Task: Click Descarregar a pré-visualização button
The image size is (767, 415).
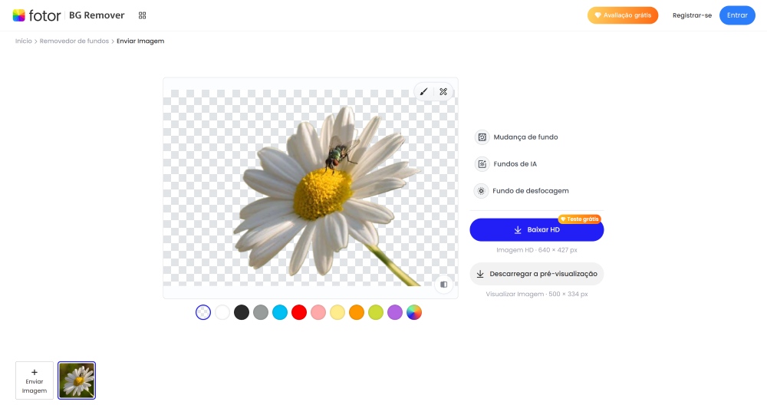Action: [537, 274]
